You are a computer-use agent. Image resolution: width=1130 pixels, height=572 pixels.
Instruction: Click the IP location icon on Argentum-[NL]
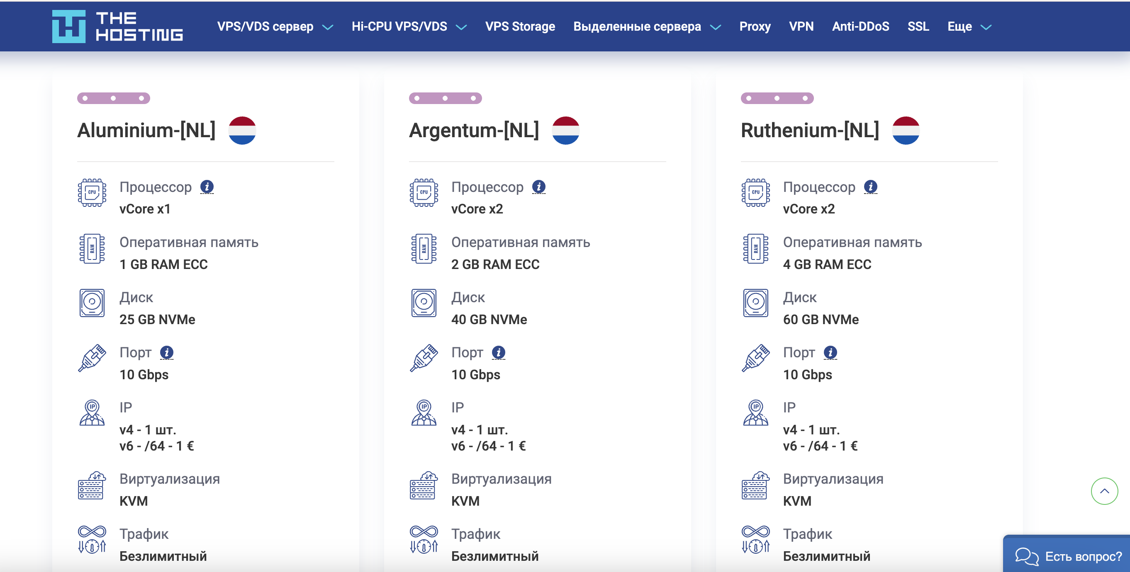pyautogui.click(x=424, y=413)
